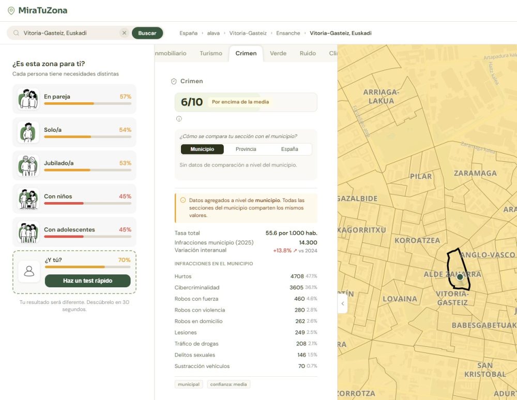Click the Con niños family illustration

(28, 199)
